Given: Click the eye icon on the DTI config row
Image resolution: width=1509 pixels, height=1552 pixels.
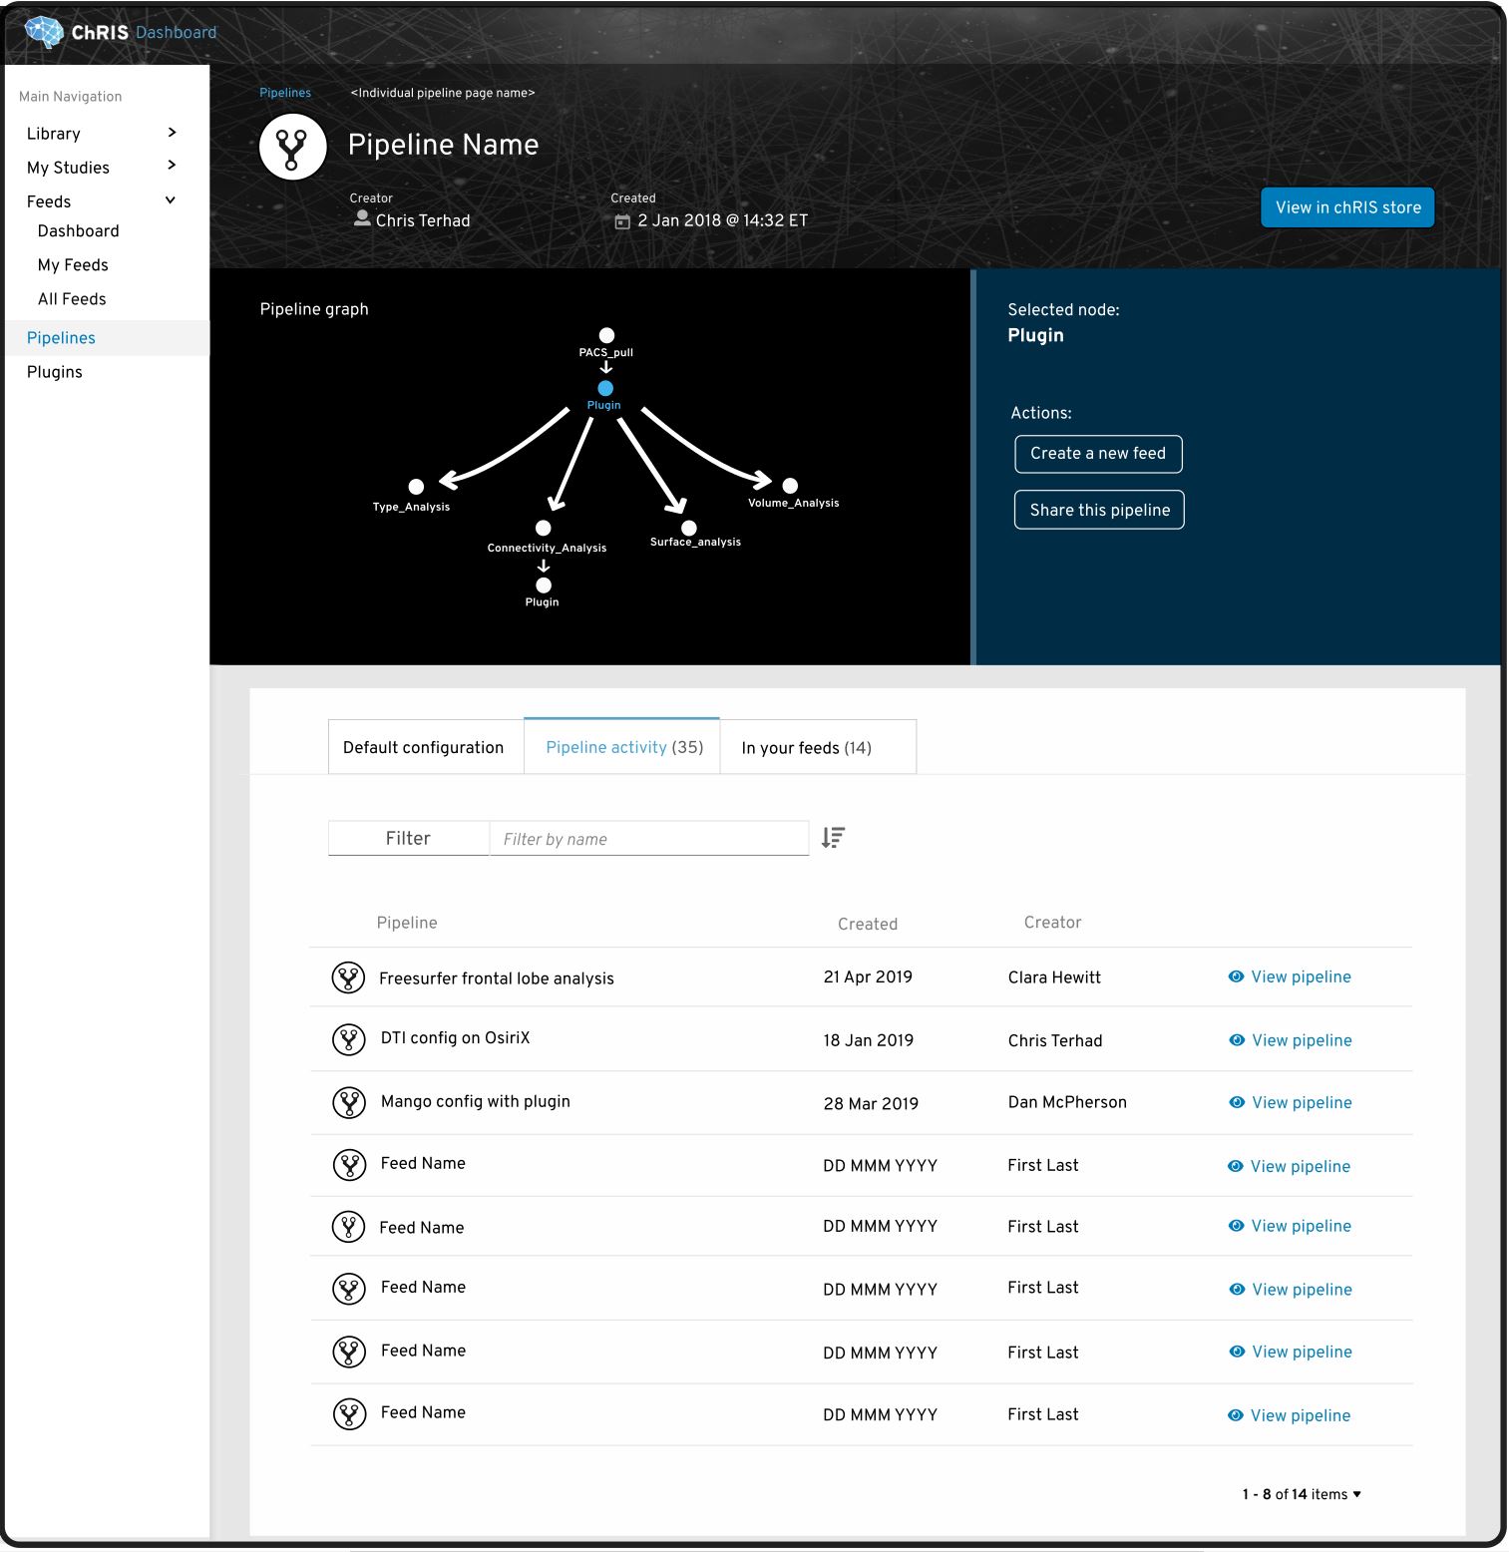Looking at the screenshot, I should 1235,1040.
